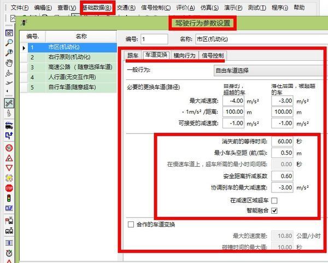The image size is (328, 263).
Task: Open 交通(R) menu
Action: (x=126, y=8)
